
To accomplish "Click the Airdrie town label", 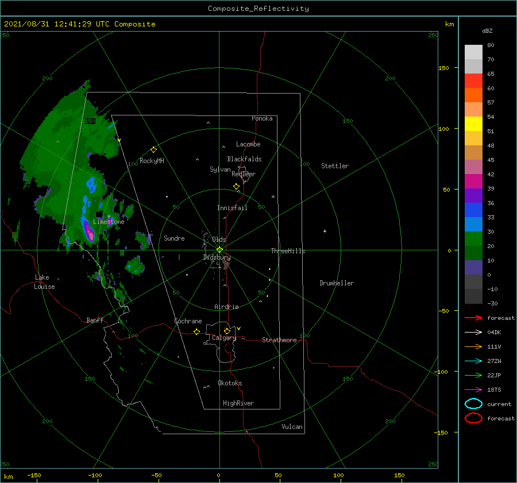I will (x=226, y=307).
